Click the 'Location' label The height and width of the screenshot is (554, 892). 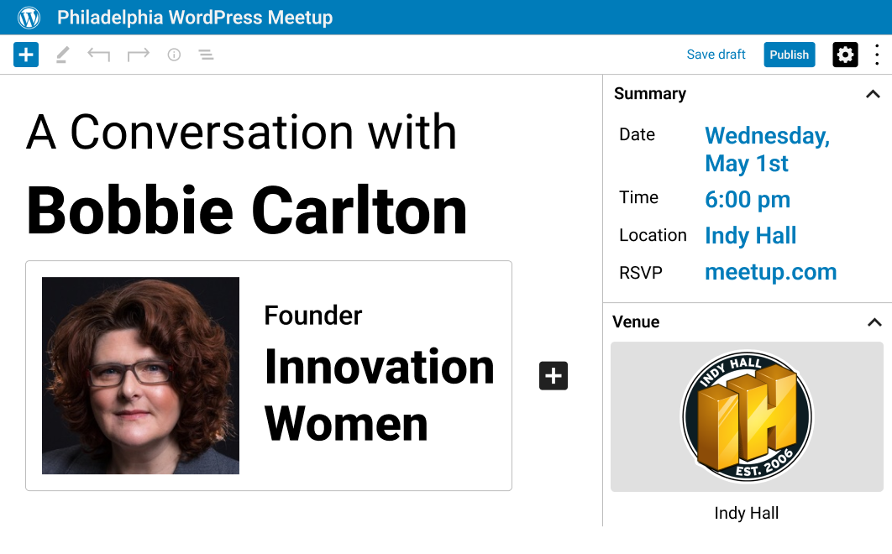(x=653, y=235)
